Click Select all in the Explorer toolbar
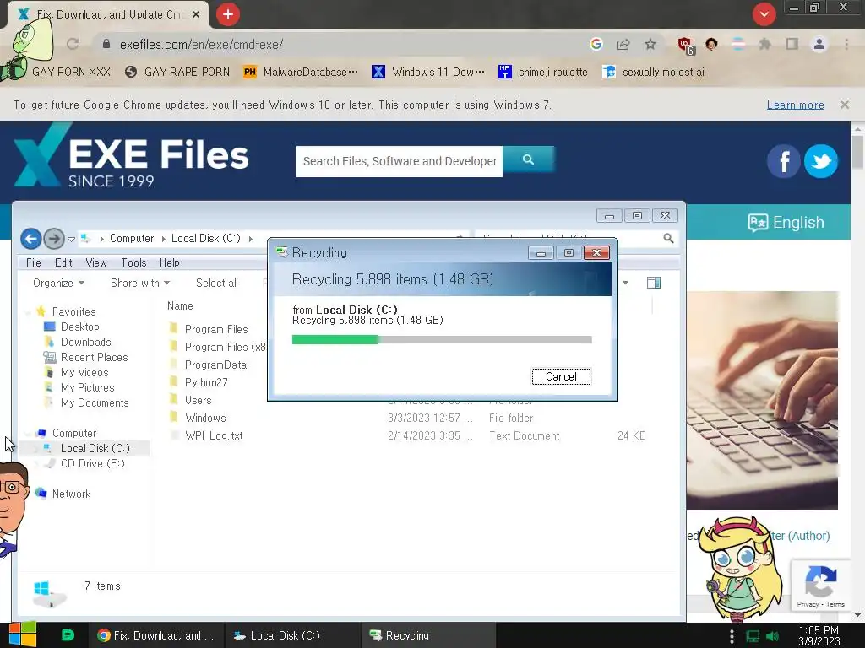Image resolution: width=865 pixels, height=648 pixels. [x=217, y=283]
